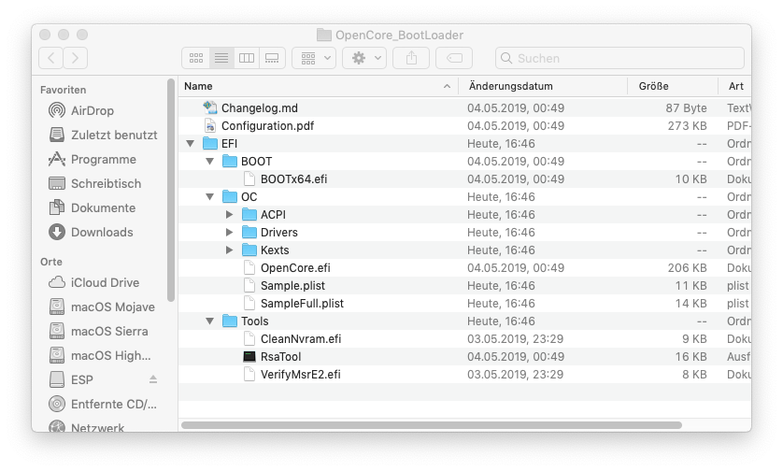
Task: Expand the Kexts folder
Action: 229,250
